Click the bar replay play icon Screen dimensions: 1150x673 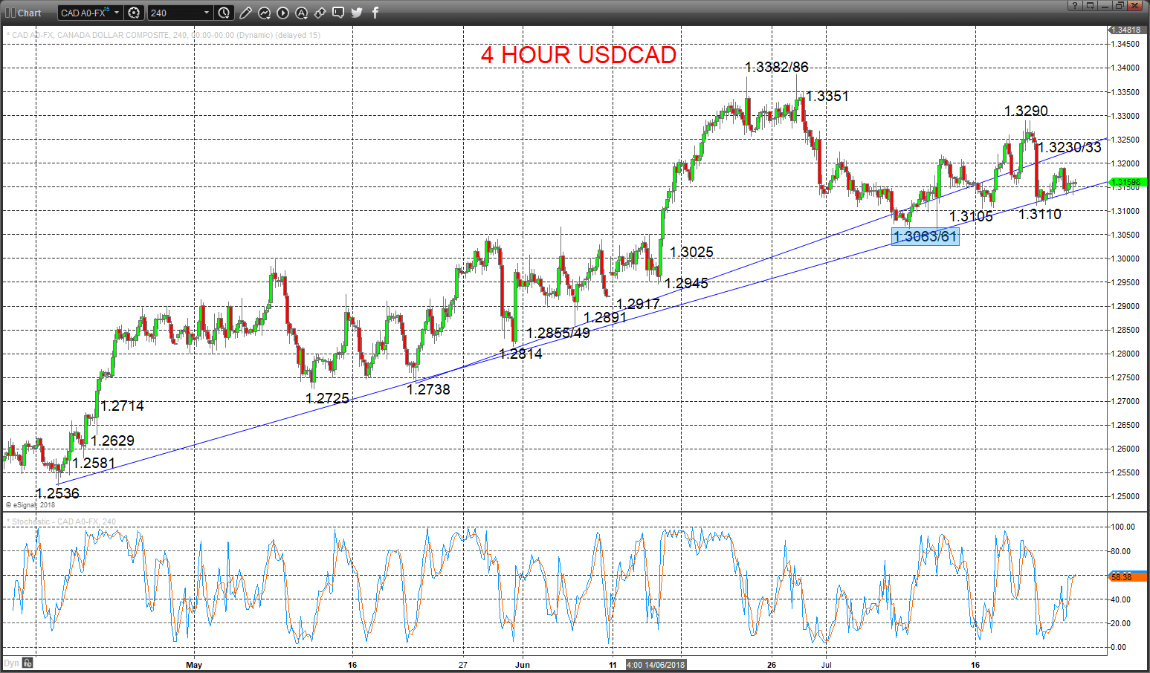(282, 13)
